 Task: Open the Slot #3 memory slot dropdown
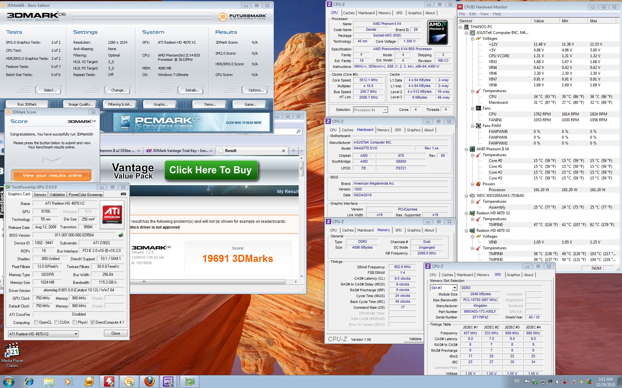(x=454, y=288)
